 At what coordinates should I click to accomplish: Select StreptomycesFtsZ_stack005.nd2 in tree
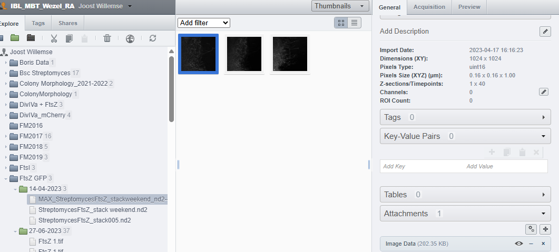84,220
